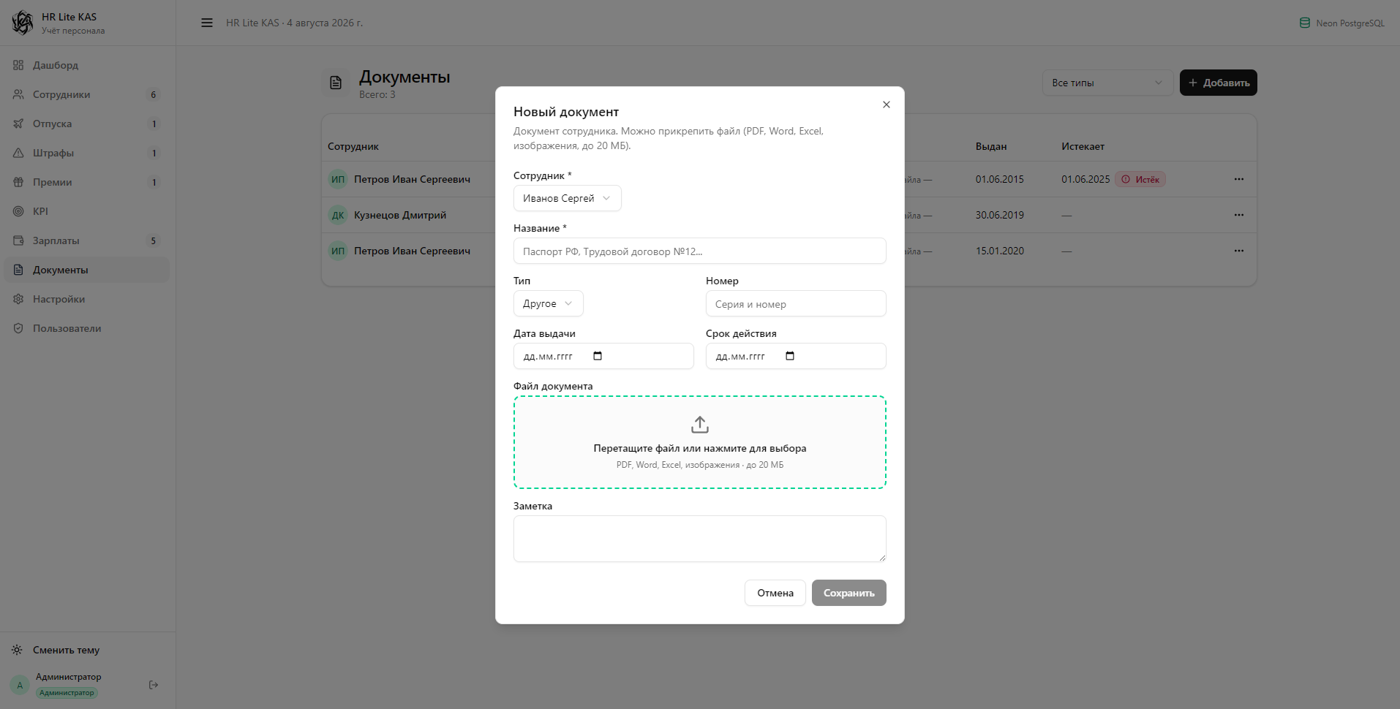Click the Заметка text area
1400x709 pixels.
tap(700, 539)
